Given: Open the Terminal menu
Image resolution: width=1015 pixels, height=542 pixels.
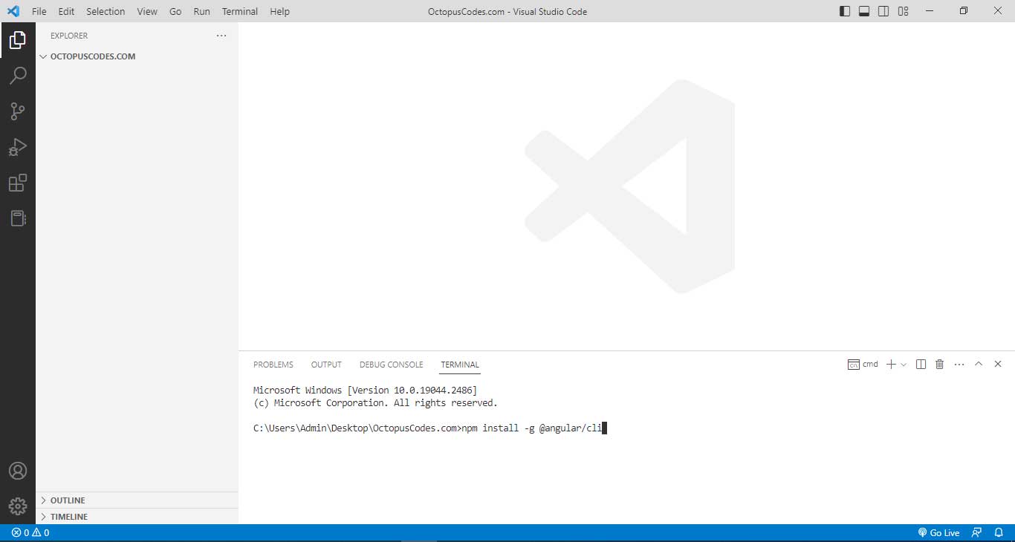Looking at the screenshot, I should click(x=240, y=11).
